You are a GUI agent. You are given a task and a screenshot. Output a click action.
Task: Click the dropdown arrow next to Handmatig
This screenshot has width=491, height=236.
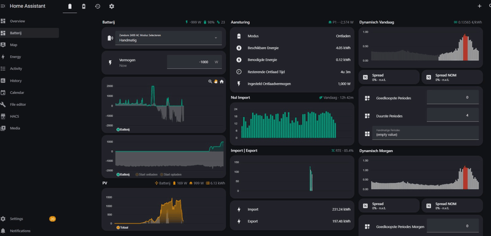(216, 38)
